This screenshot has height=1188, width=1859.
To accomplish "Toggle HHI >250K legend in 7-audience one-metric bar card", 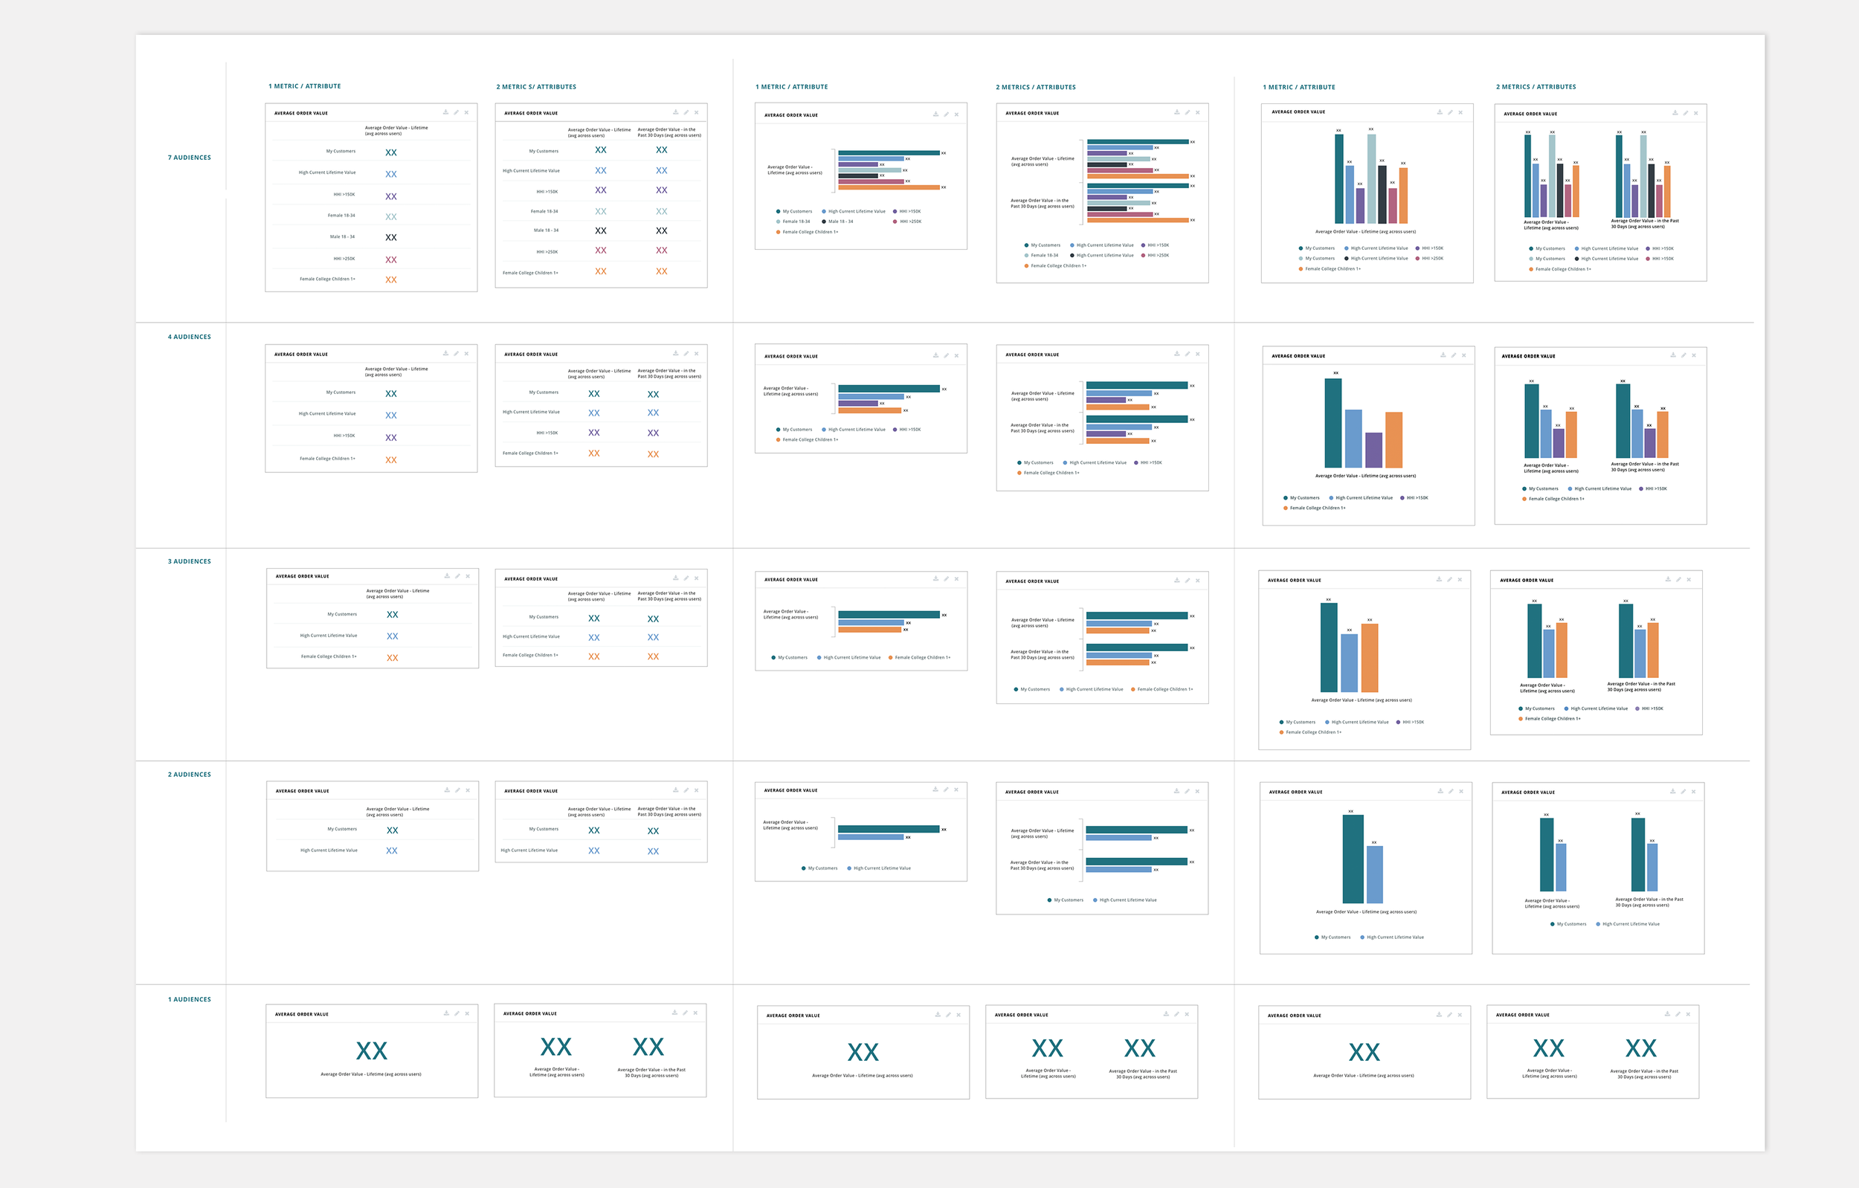I will coord(907,222).
